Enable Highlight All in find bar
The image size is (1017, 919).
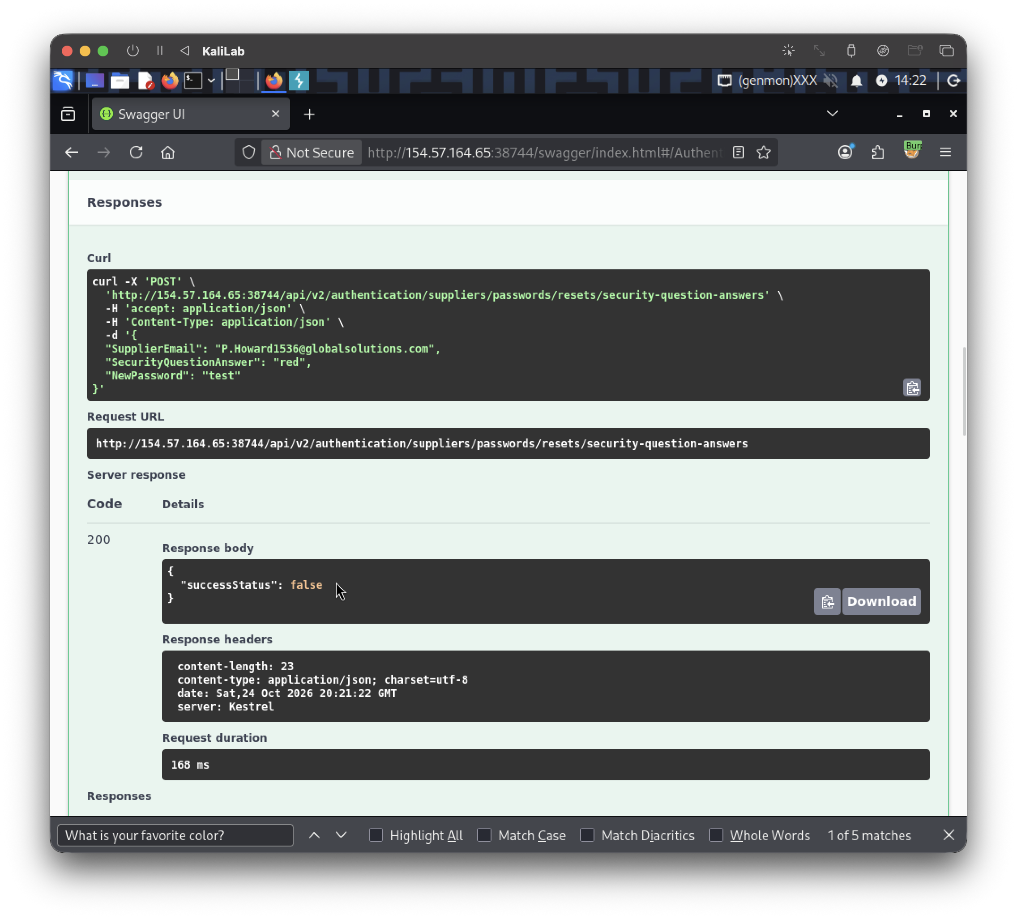[x=376, y=835]
